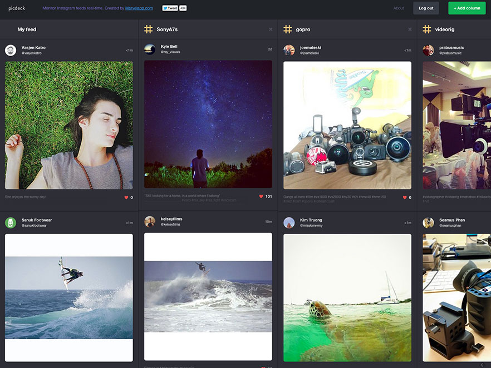Open the sea turtle photo
The image size is (491, 368).
[347, 297]
